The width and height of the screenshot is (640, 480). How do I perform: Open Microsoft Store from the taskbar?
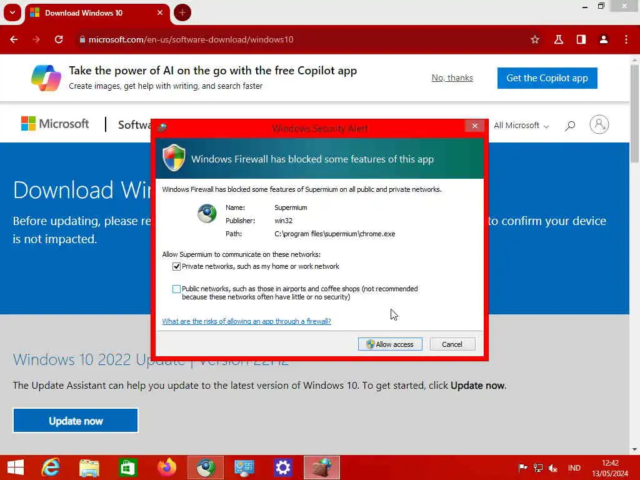[127, 467]
